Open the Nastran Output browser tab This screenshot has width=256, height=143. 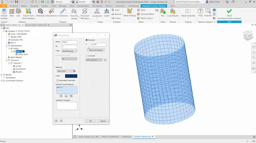[x=31, y=25]
